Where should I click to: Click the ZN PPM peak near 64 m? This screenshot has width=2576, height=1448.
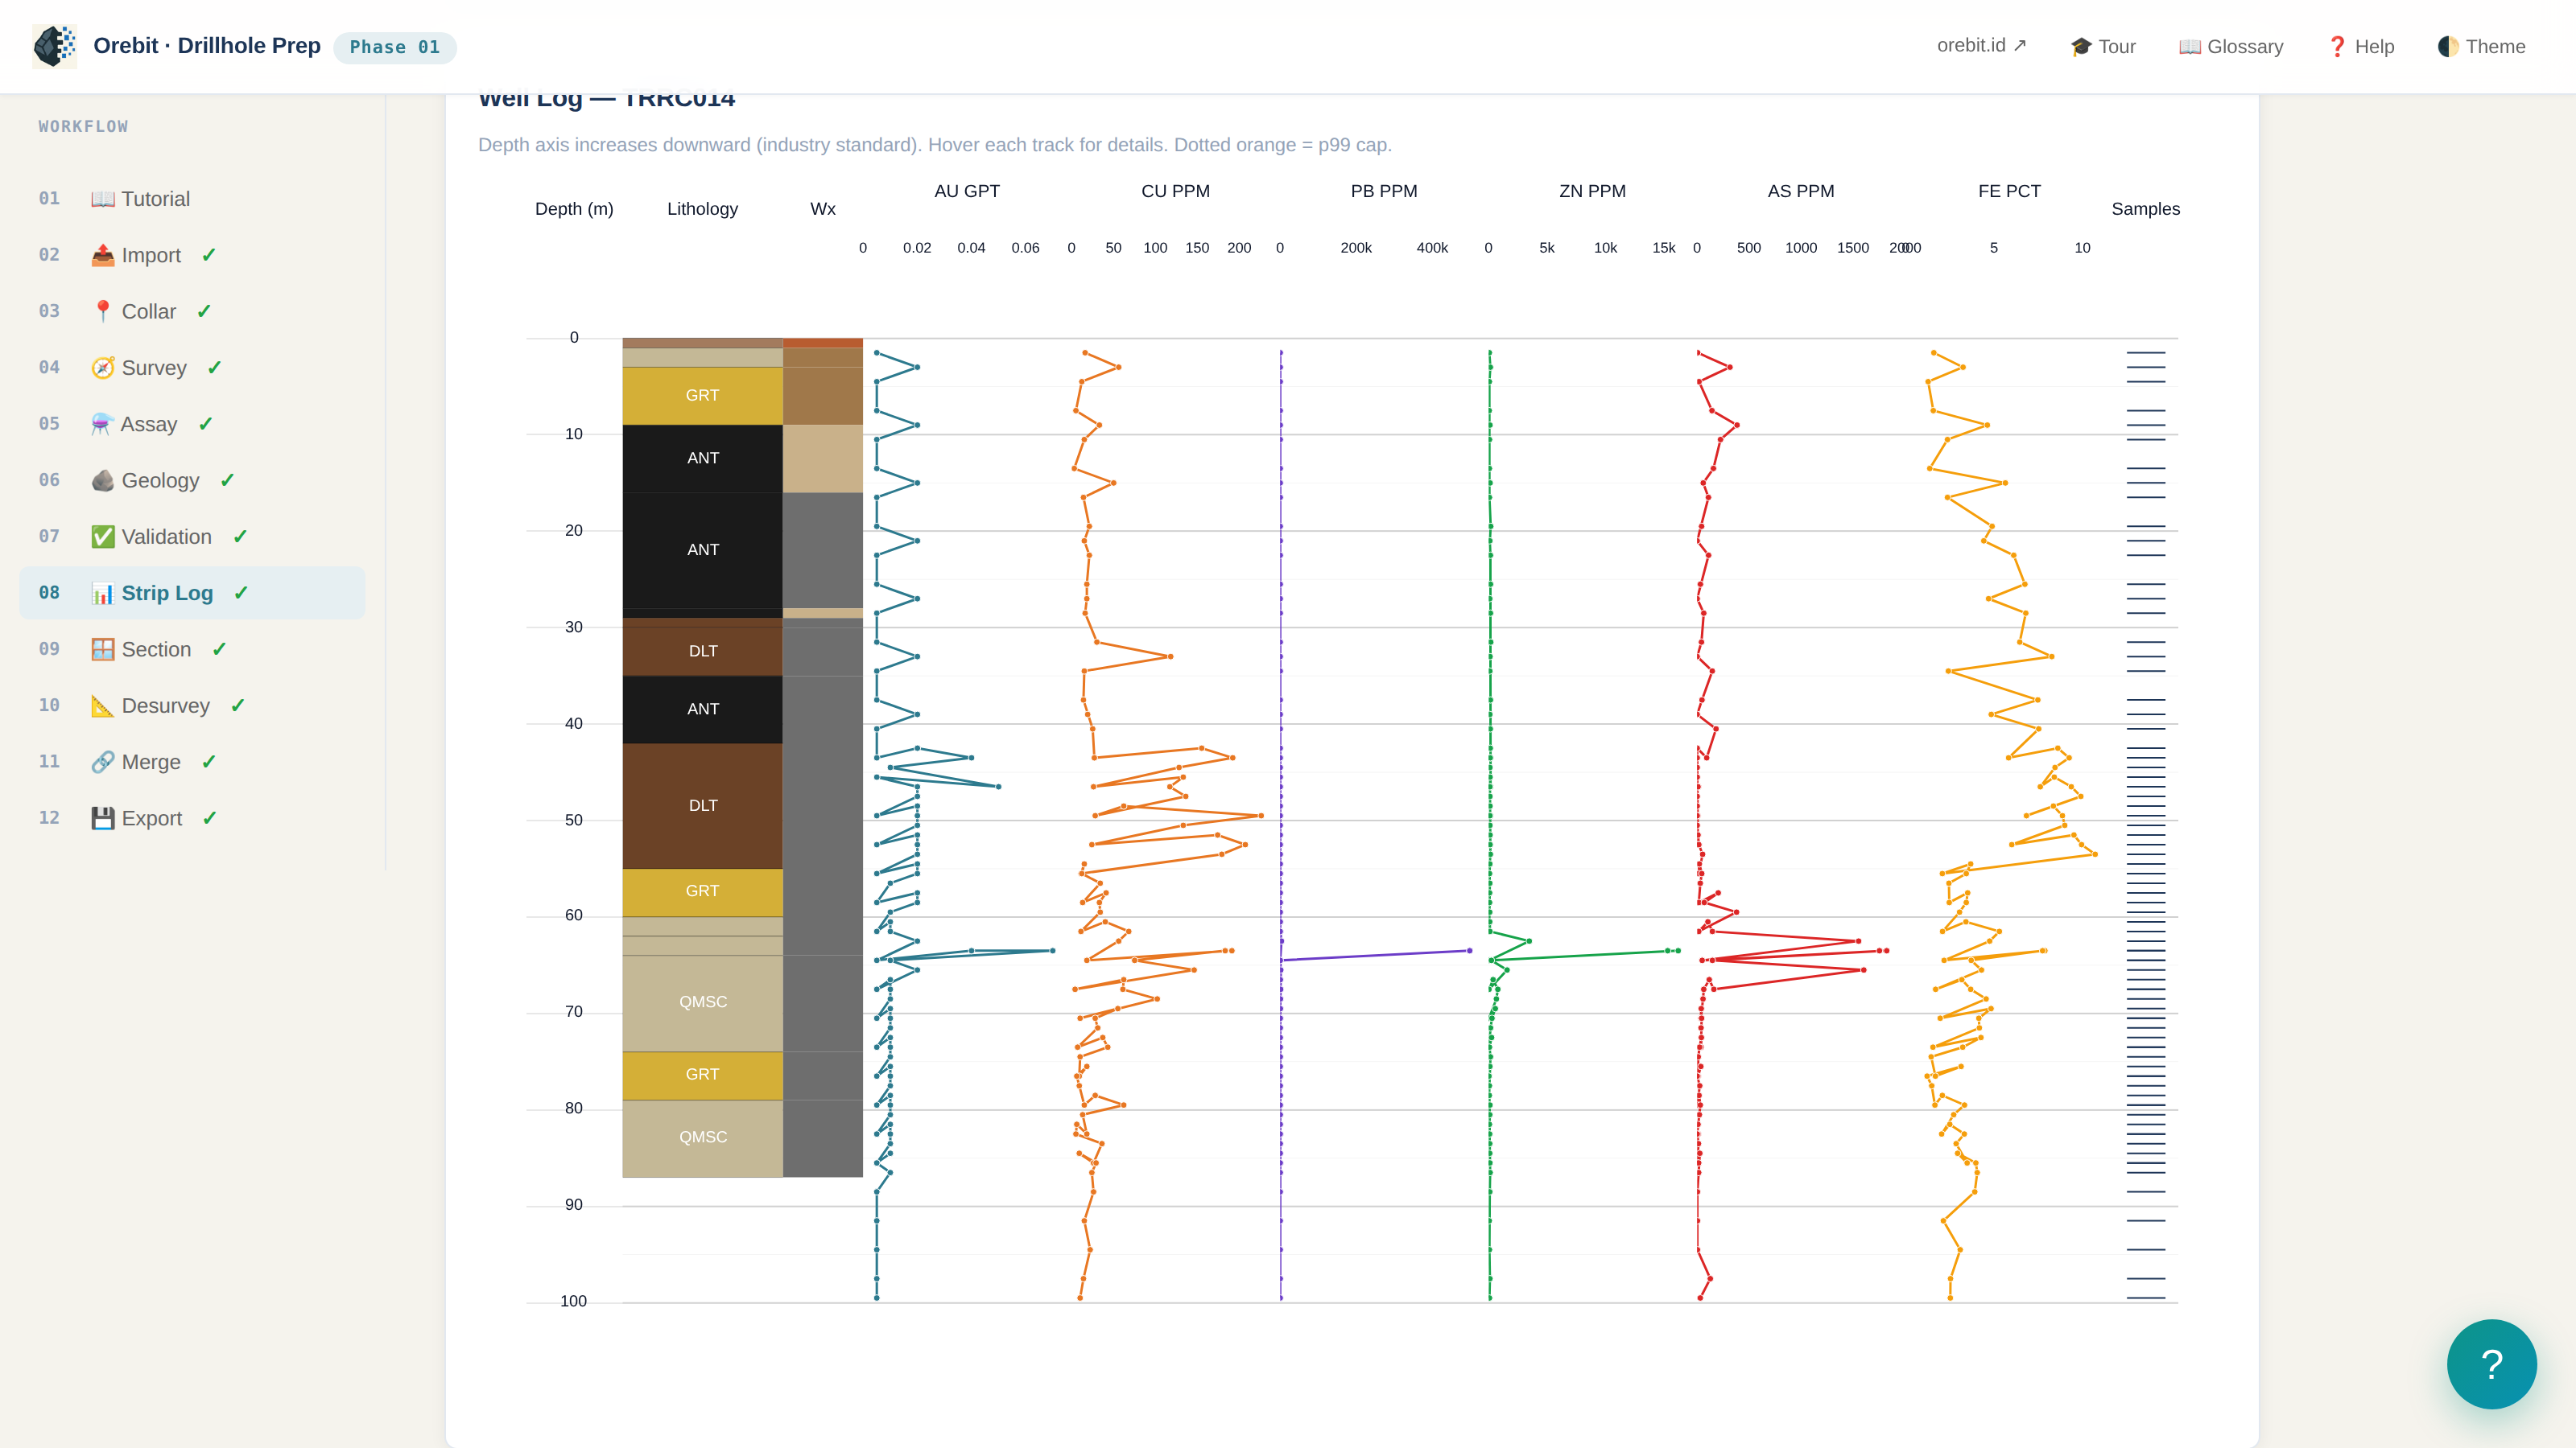point(1678,950)
